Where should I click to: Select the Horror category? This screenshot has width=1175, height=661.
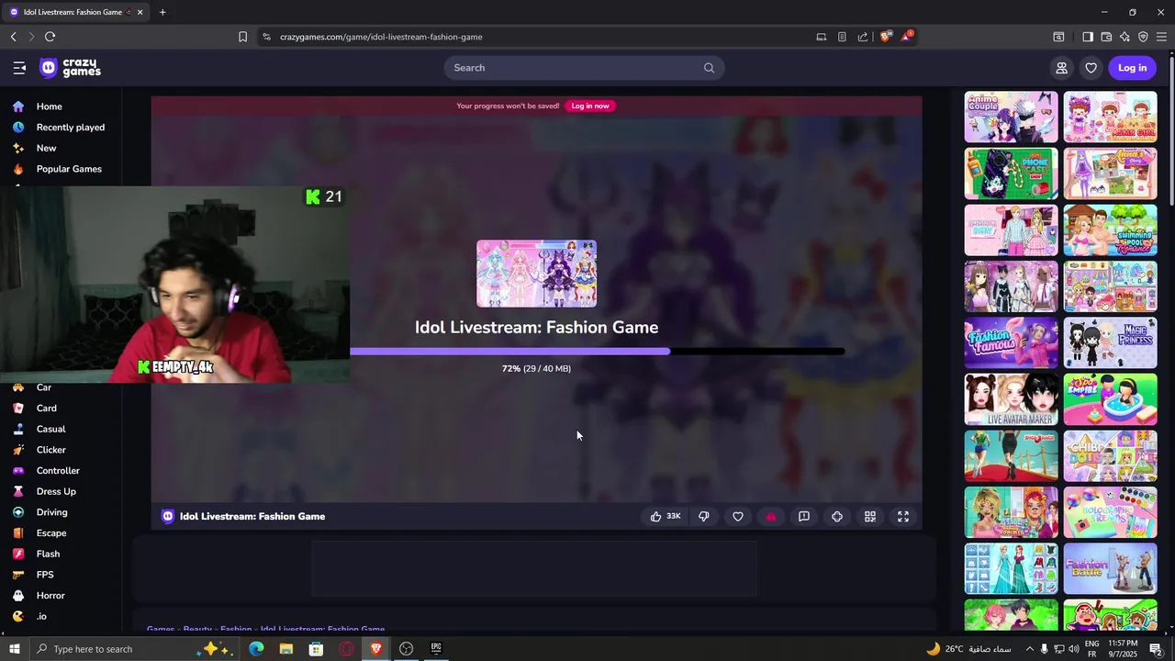(50, 596)
